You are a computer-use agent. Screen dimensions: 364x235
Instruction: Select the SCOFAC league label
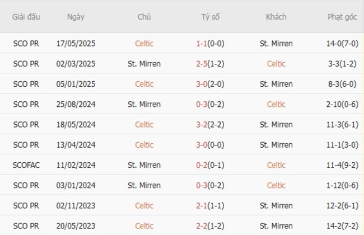(26, 165)
